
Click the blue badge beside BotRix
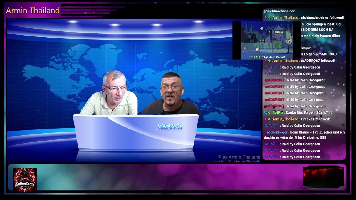(x=266, y=112)
